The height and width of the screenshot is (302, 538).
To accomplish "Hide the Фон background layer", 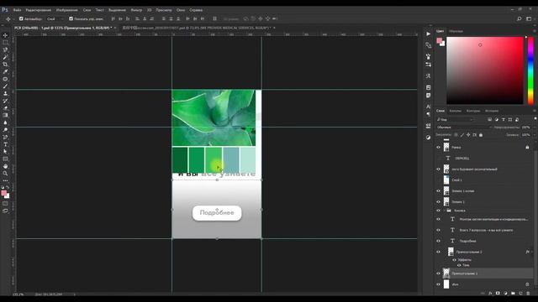I will 438,284.
